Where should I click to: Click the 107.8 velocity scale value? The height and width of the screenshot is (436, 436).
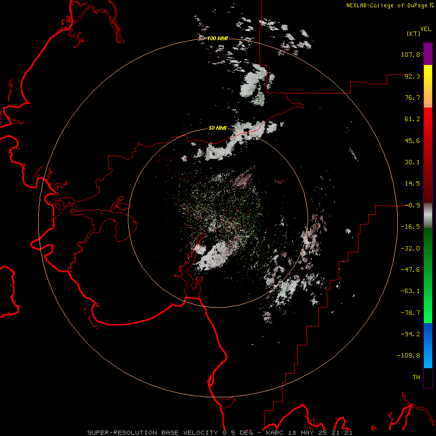click(410, 54)
